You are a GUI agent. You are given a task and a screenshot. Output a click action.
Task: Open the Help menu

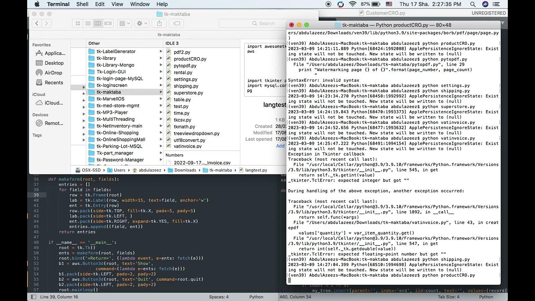click(x=162, y=4)
